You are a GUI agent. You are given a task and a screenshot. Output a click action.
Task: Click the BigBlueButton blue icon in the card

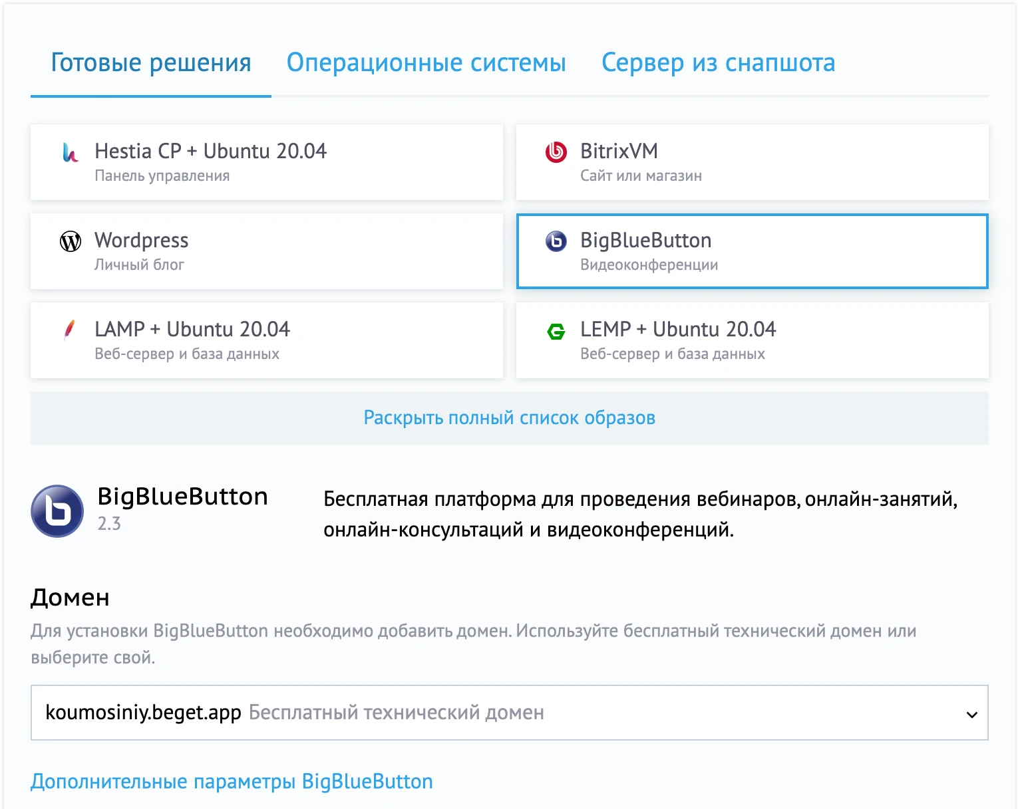coord(555,242)
